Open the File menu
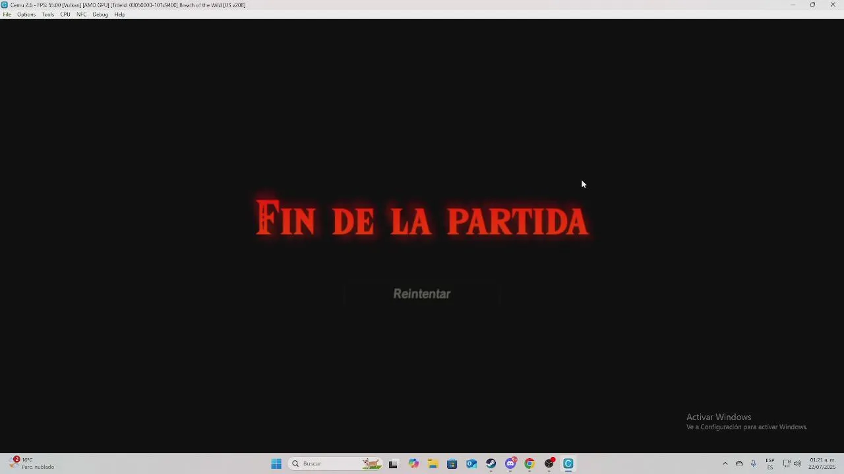 [7, 14]
